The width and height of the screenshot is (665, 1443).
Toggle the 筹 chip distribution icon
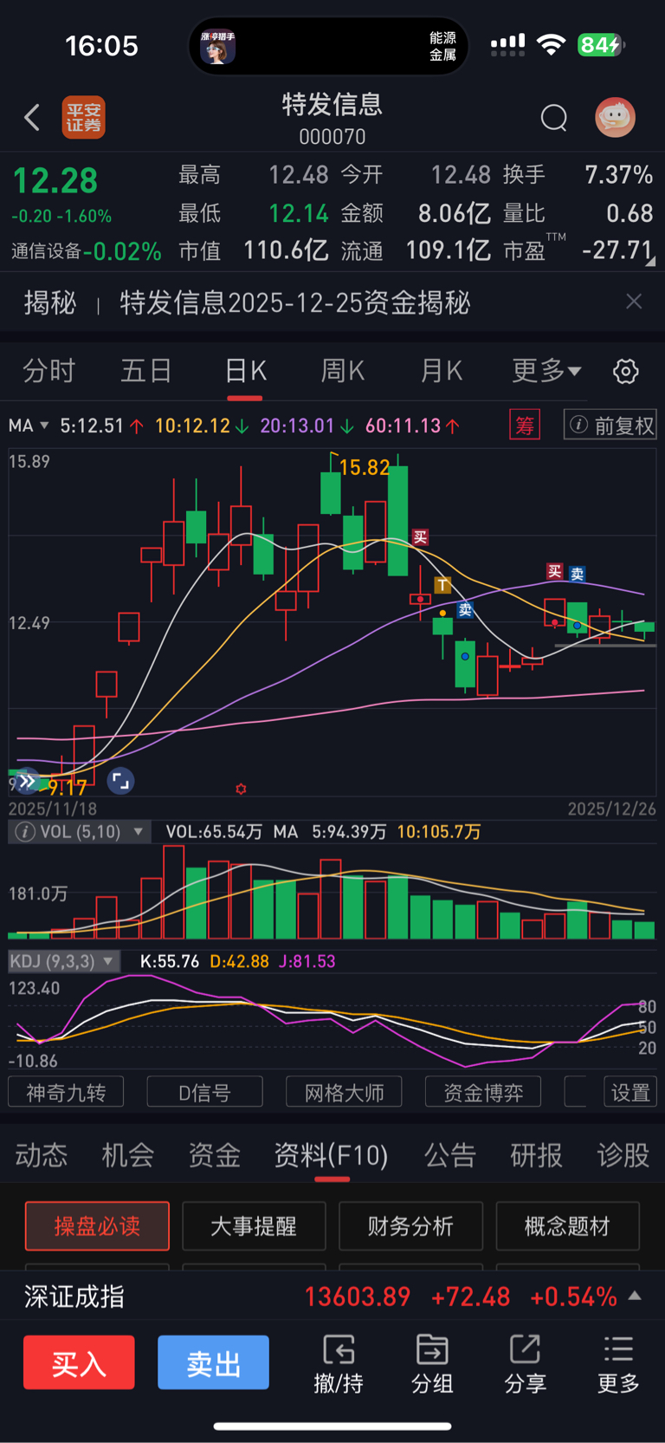point(524,426)
